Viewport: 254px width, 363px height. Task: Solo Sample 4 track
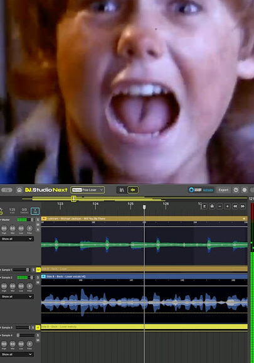(x=38, y=335)
